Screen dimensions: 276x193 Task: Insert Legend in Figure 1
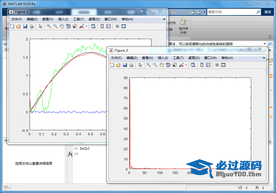tap(108, 26)
